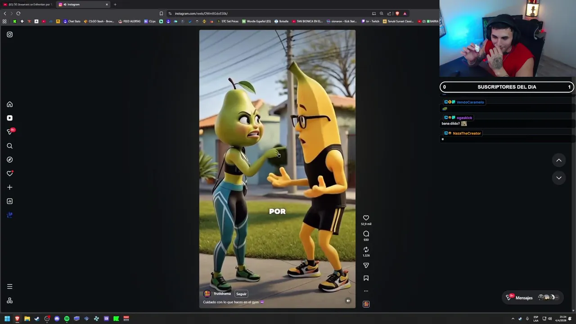Go to the next reel with the down chevron
576x324 pixels.
point(559,178)
